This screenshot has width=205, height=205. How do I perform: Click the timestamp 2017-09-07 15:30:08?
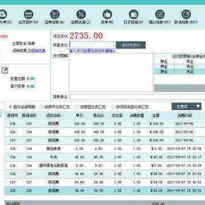coord(184,149)
